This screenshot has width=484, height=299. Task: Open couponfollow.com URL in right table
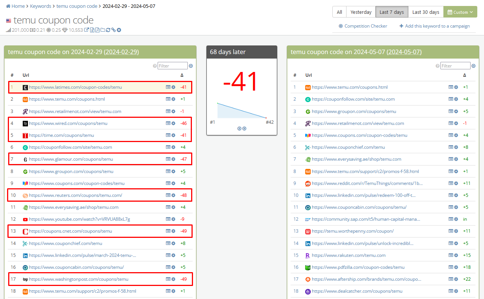(x=353, y=99)
